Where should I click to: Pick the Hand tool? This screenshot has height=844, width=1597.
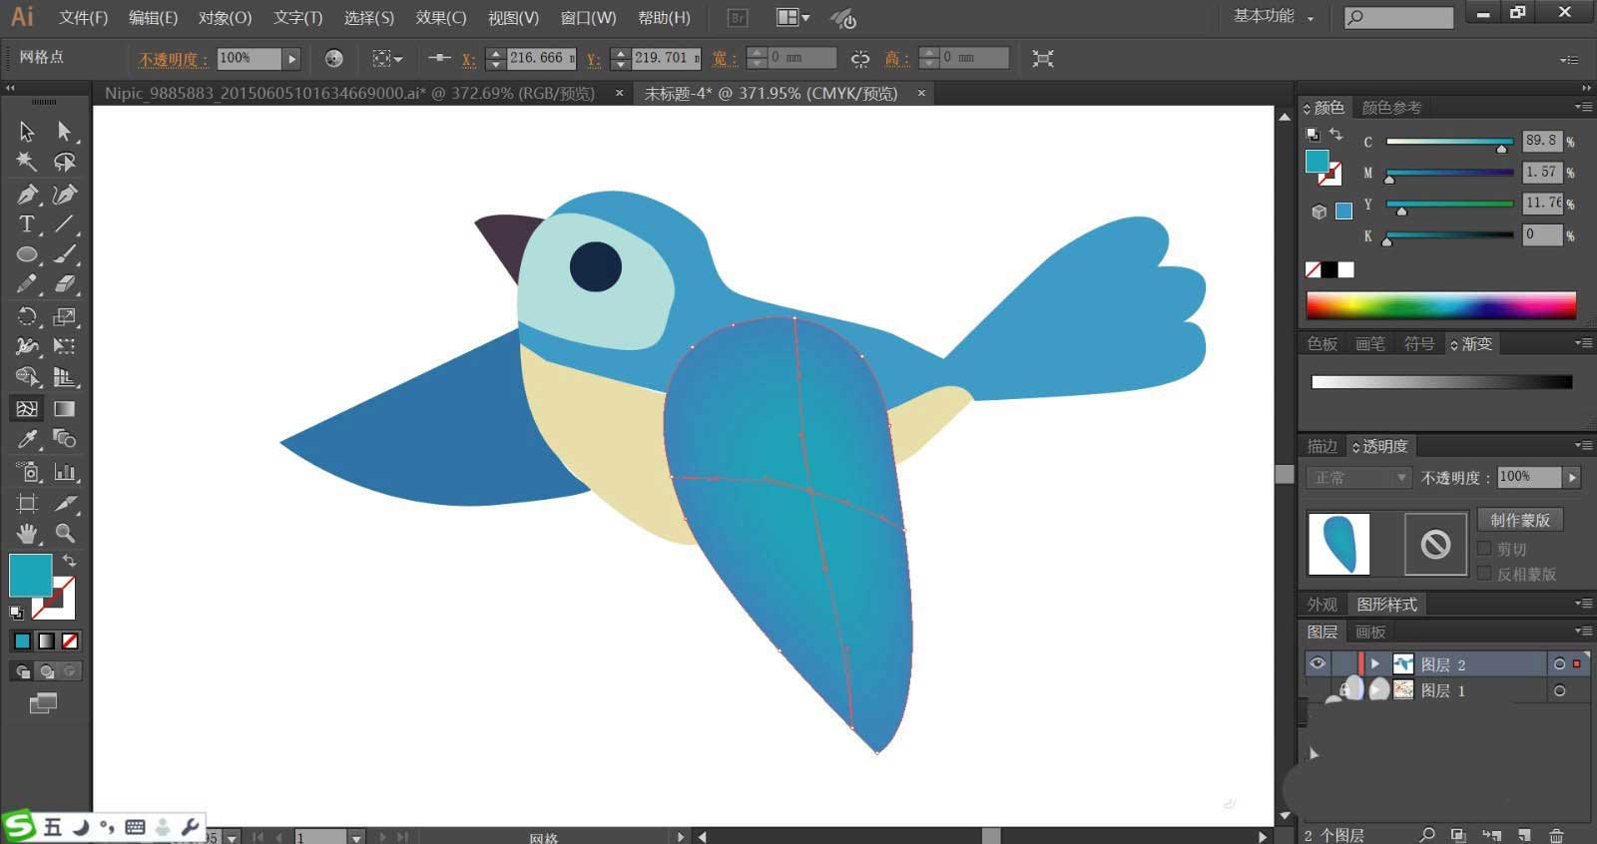click(27, 533)
